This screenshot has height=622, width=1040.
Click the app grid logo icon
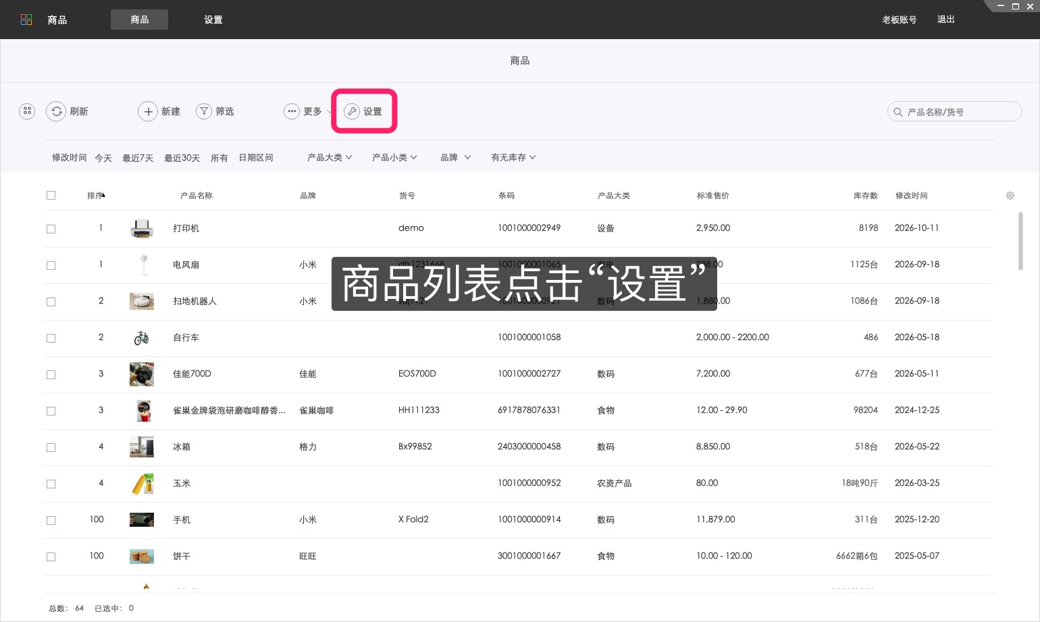26,20
